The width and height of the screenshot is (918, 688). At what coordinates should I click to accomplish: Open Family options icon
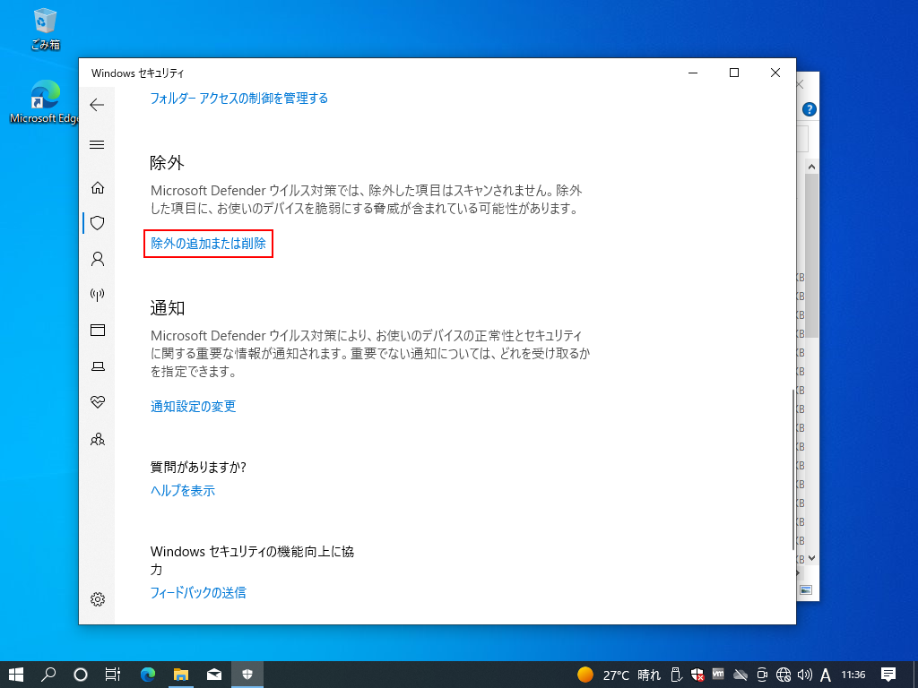tap(97, 439)
